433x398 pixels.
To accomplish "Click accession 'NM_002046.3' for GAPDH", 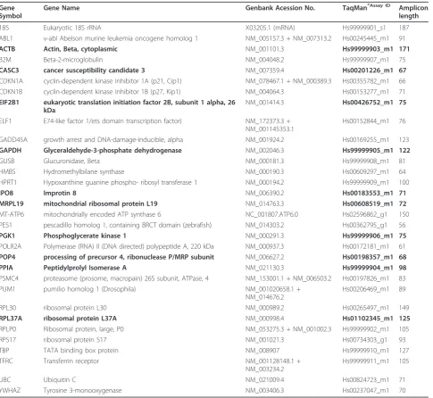I will pyautogui.click(x=264, y=151).
